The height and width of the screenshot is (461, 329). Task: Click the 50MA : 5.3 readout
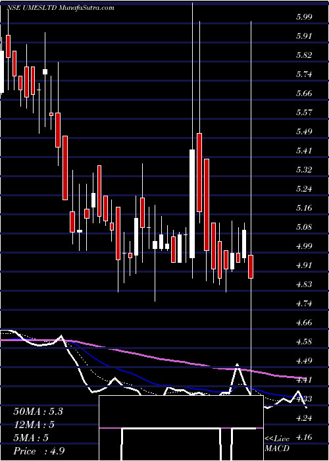click(38, 412)
